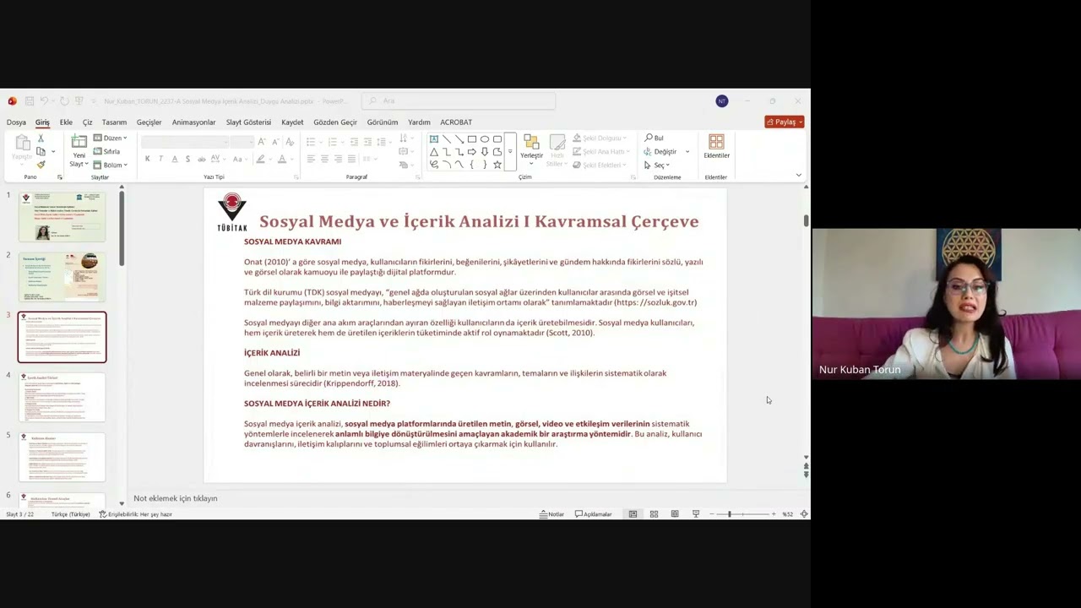Toggle Italic T formatting
Screen dimensions: 1081x608
click(160, 159)
